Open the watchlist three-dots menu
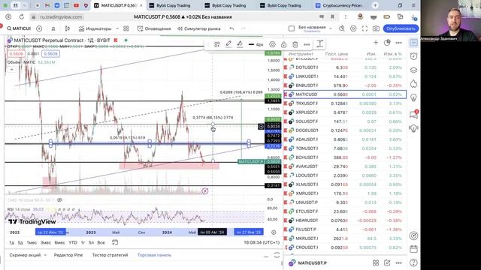The height and width of the screenshot is (270, 481). (398, 43)
